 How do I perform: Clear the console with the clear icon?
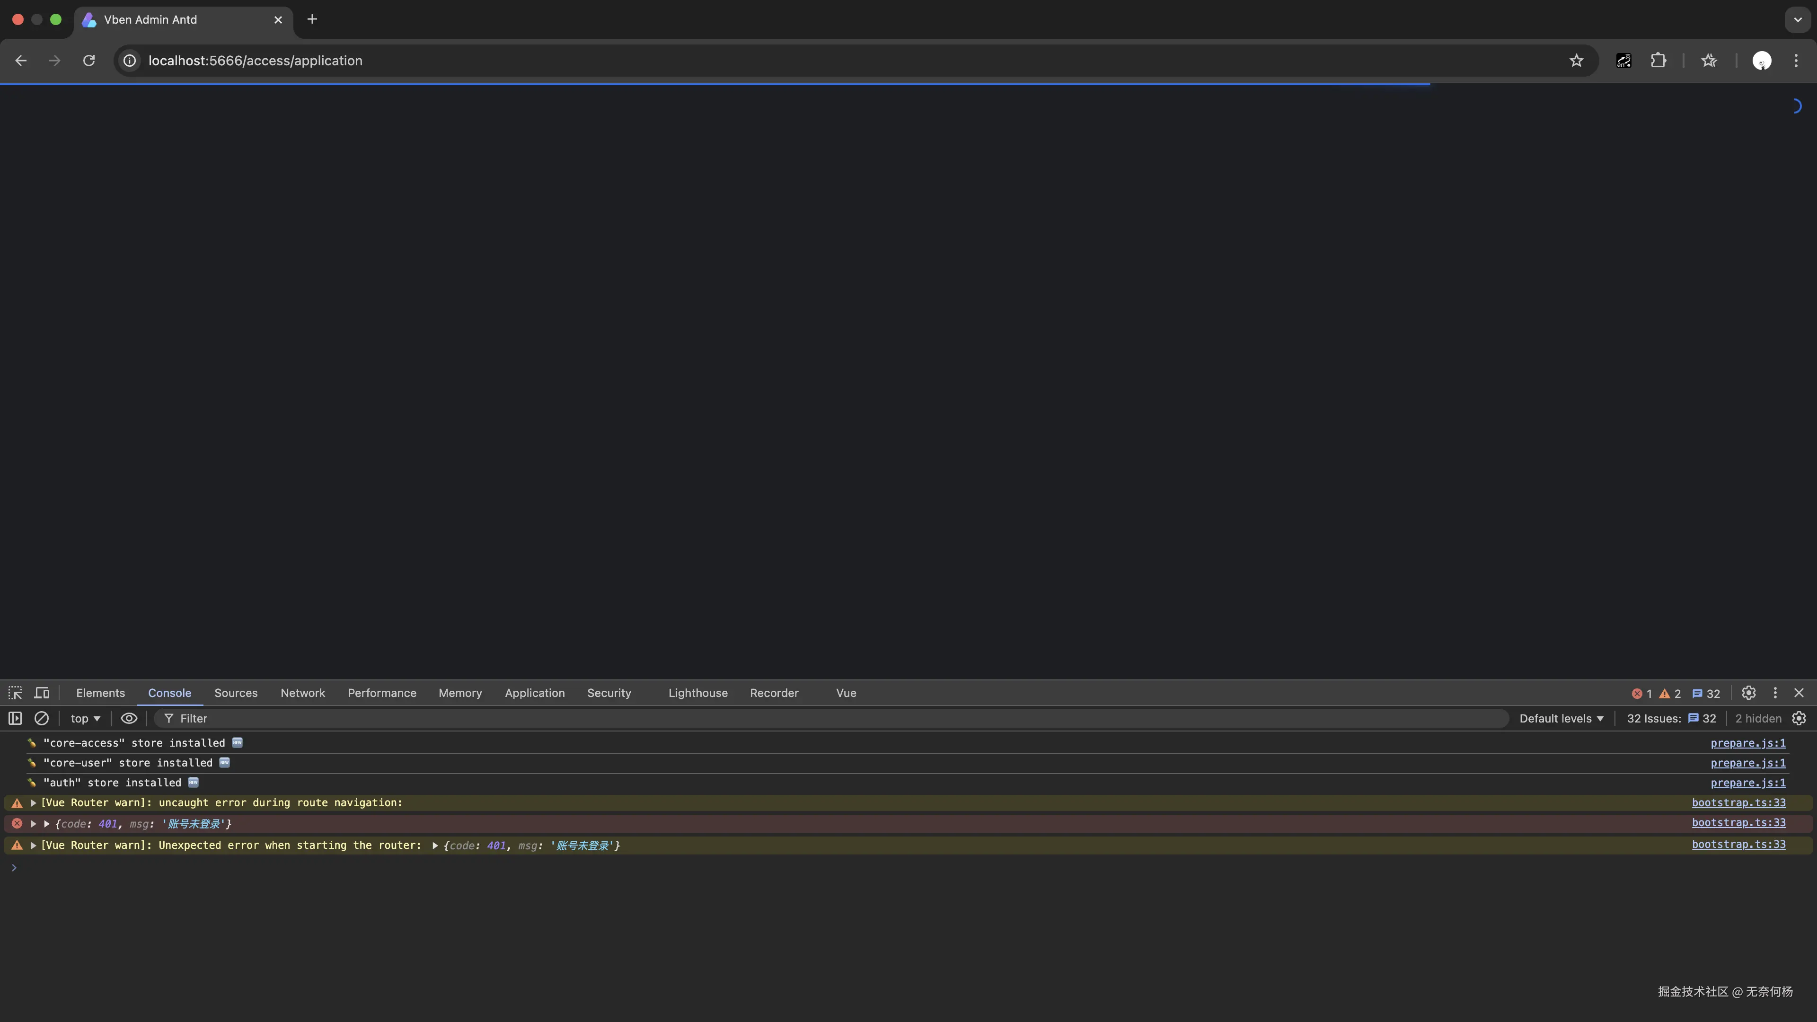(42, 718)
